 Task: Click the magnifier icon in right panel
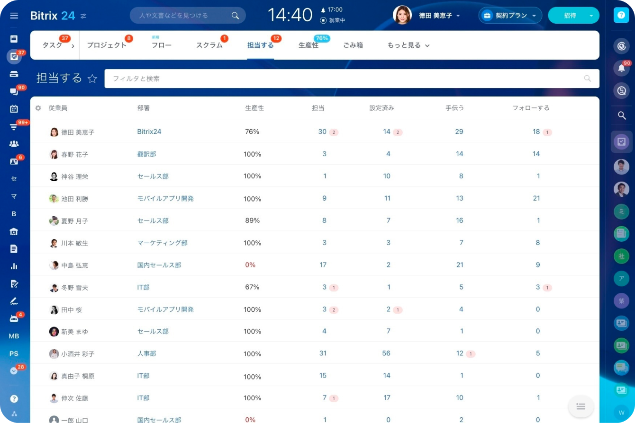[621, 115]
